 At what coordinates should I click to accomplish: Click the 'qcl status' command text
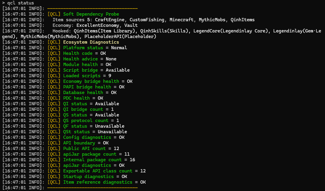coord(20,3)
